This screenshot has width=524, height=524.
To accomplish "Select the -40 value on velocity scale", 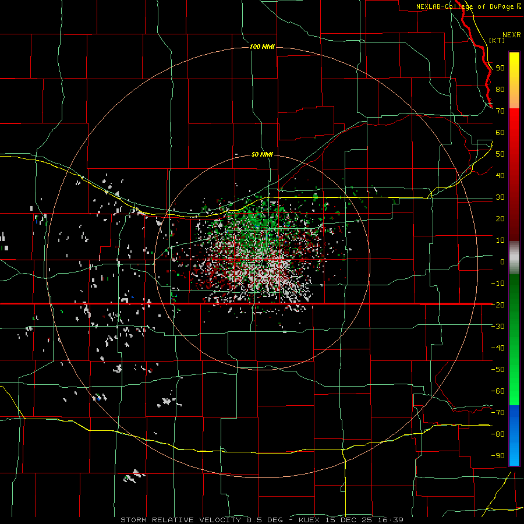I will pyautogui.click(x=498, y=348).
